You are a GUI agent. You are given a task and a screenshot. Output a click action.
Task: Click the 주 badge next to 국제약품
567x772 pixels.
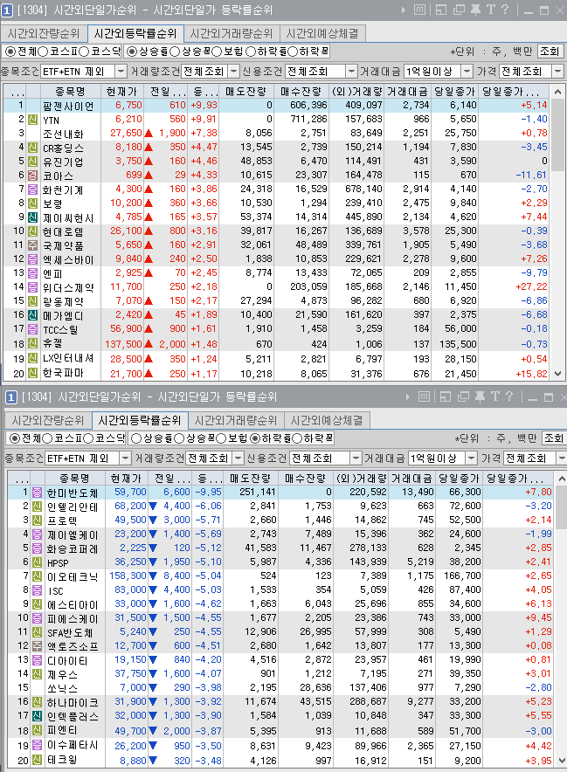pos(32,245)
